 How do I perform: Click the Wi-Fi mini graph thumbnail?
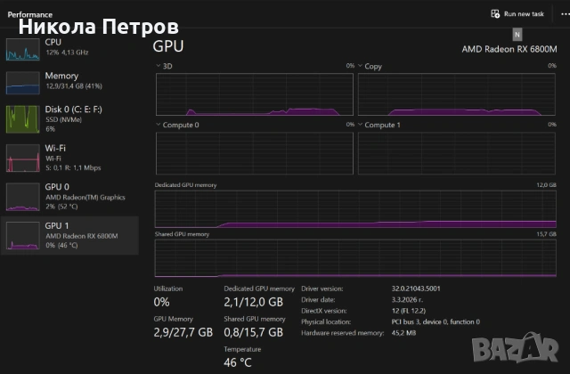pyautogui.click(x=22, y=159)
